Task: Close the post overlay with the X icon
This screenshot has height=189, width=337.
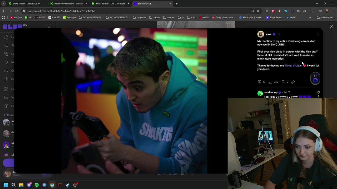Action: 331,27
